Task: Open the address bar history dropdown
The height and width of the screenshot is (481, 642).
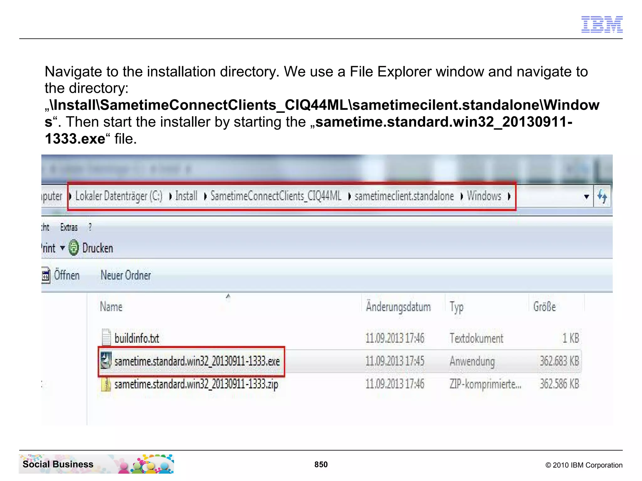Action: point(587,197)
